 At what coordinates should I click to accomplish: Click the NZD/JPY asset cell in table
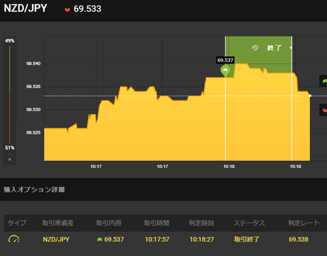tap(56, 240)
